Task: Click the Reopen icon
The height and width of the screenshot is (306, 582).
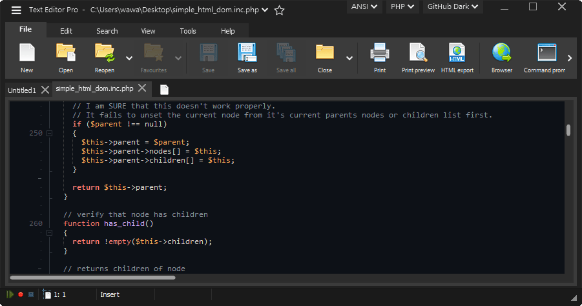Action: point(104,53)
